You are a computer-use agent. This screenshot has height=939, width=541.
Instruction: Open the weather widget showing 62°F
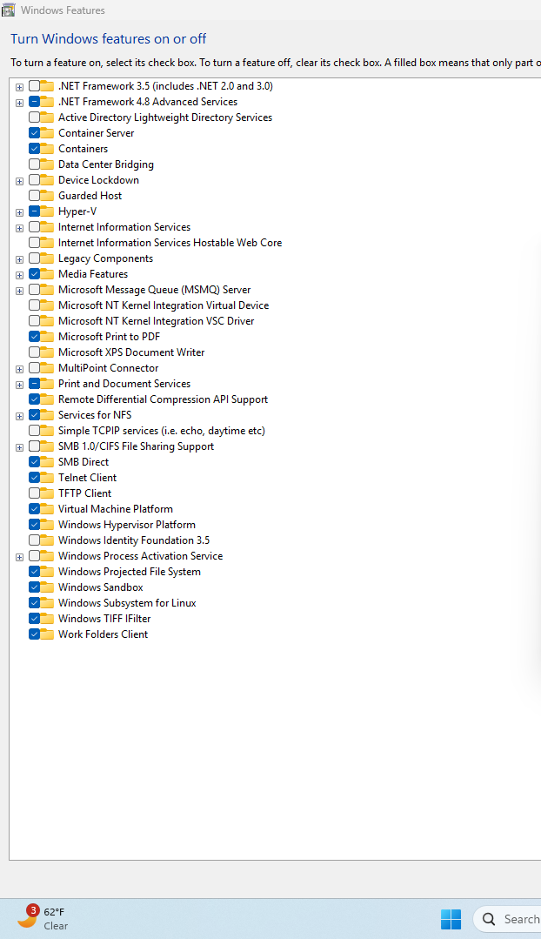click(x=42, y=918)
